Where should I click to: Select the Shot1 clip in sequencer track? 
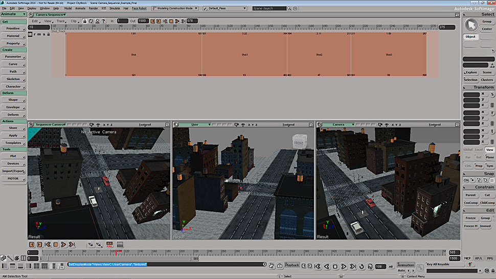pos(244,55)
